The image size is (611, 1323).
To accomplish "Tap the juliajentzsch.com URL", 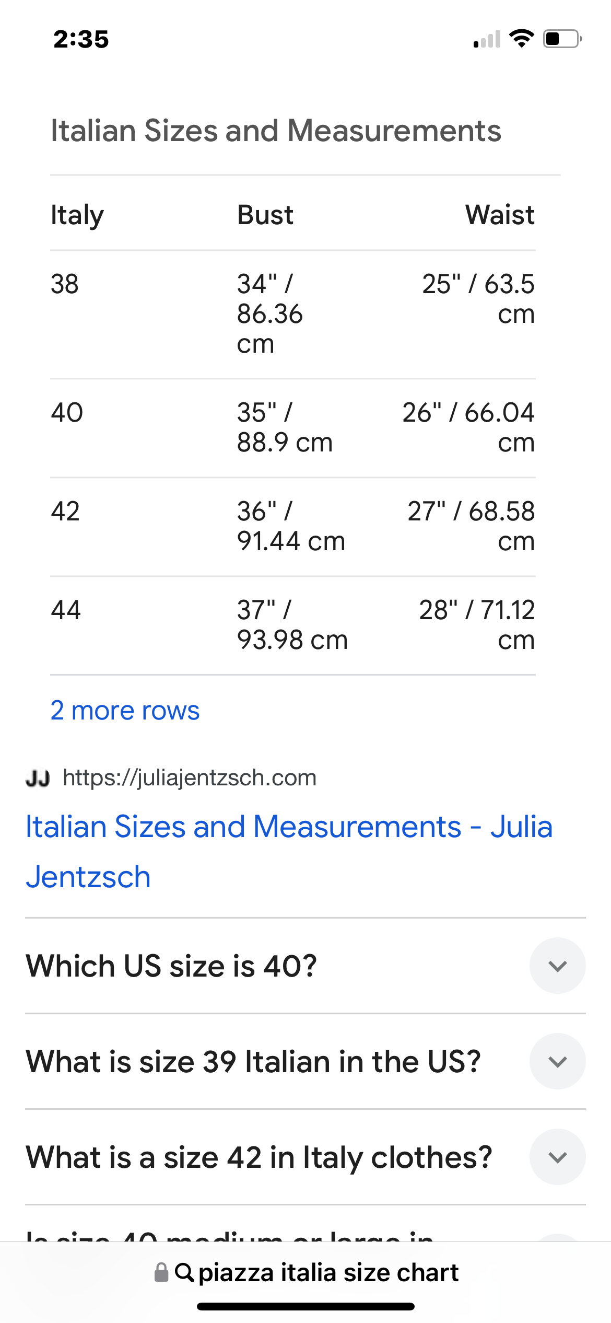I will click(189, 778).
